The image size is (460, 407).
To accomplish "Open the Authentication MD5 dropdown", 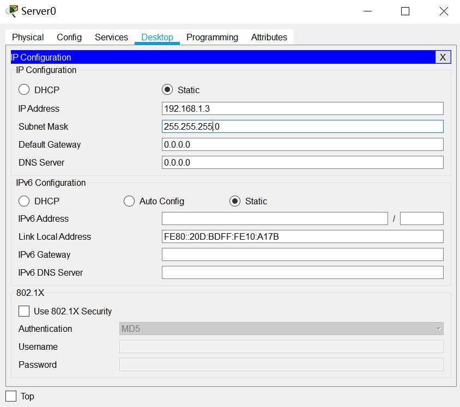I will click(281, 329).
